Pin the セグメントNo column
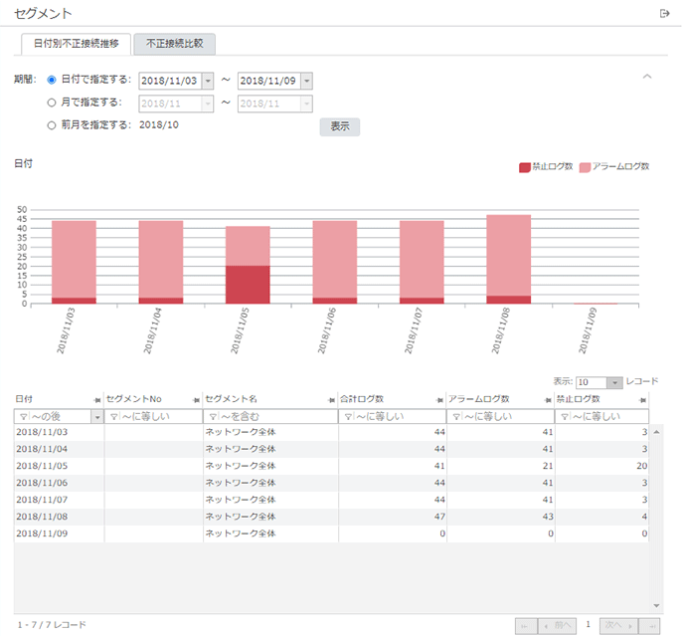 point(196,399)
